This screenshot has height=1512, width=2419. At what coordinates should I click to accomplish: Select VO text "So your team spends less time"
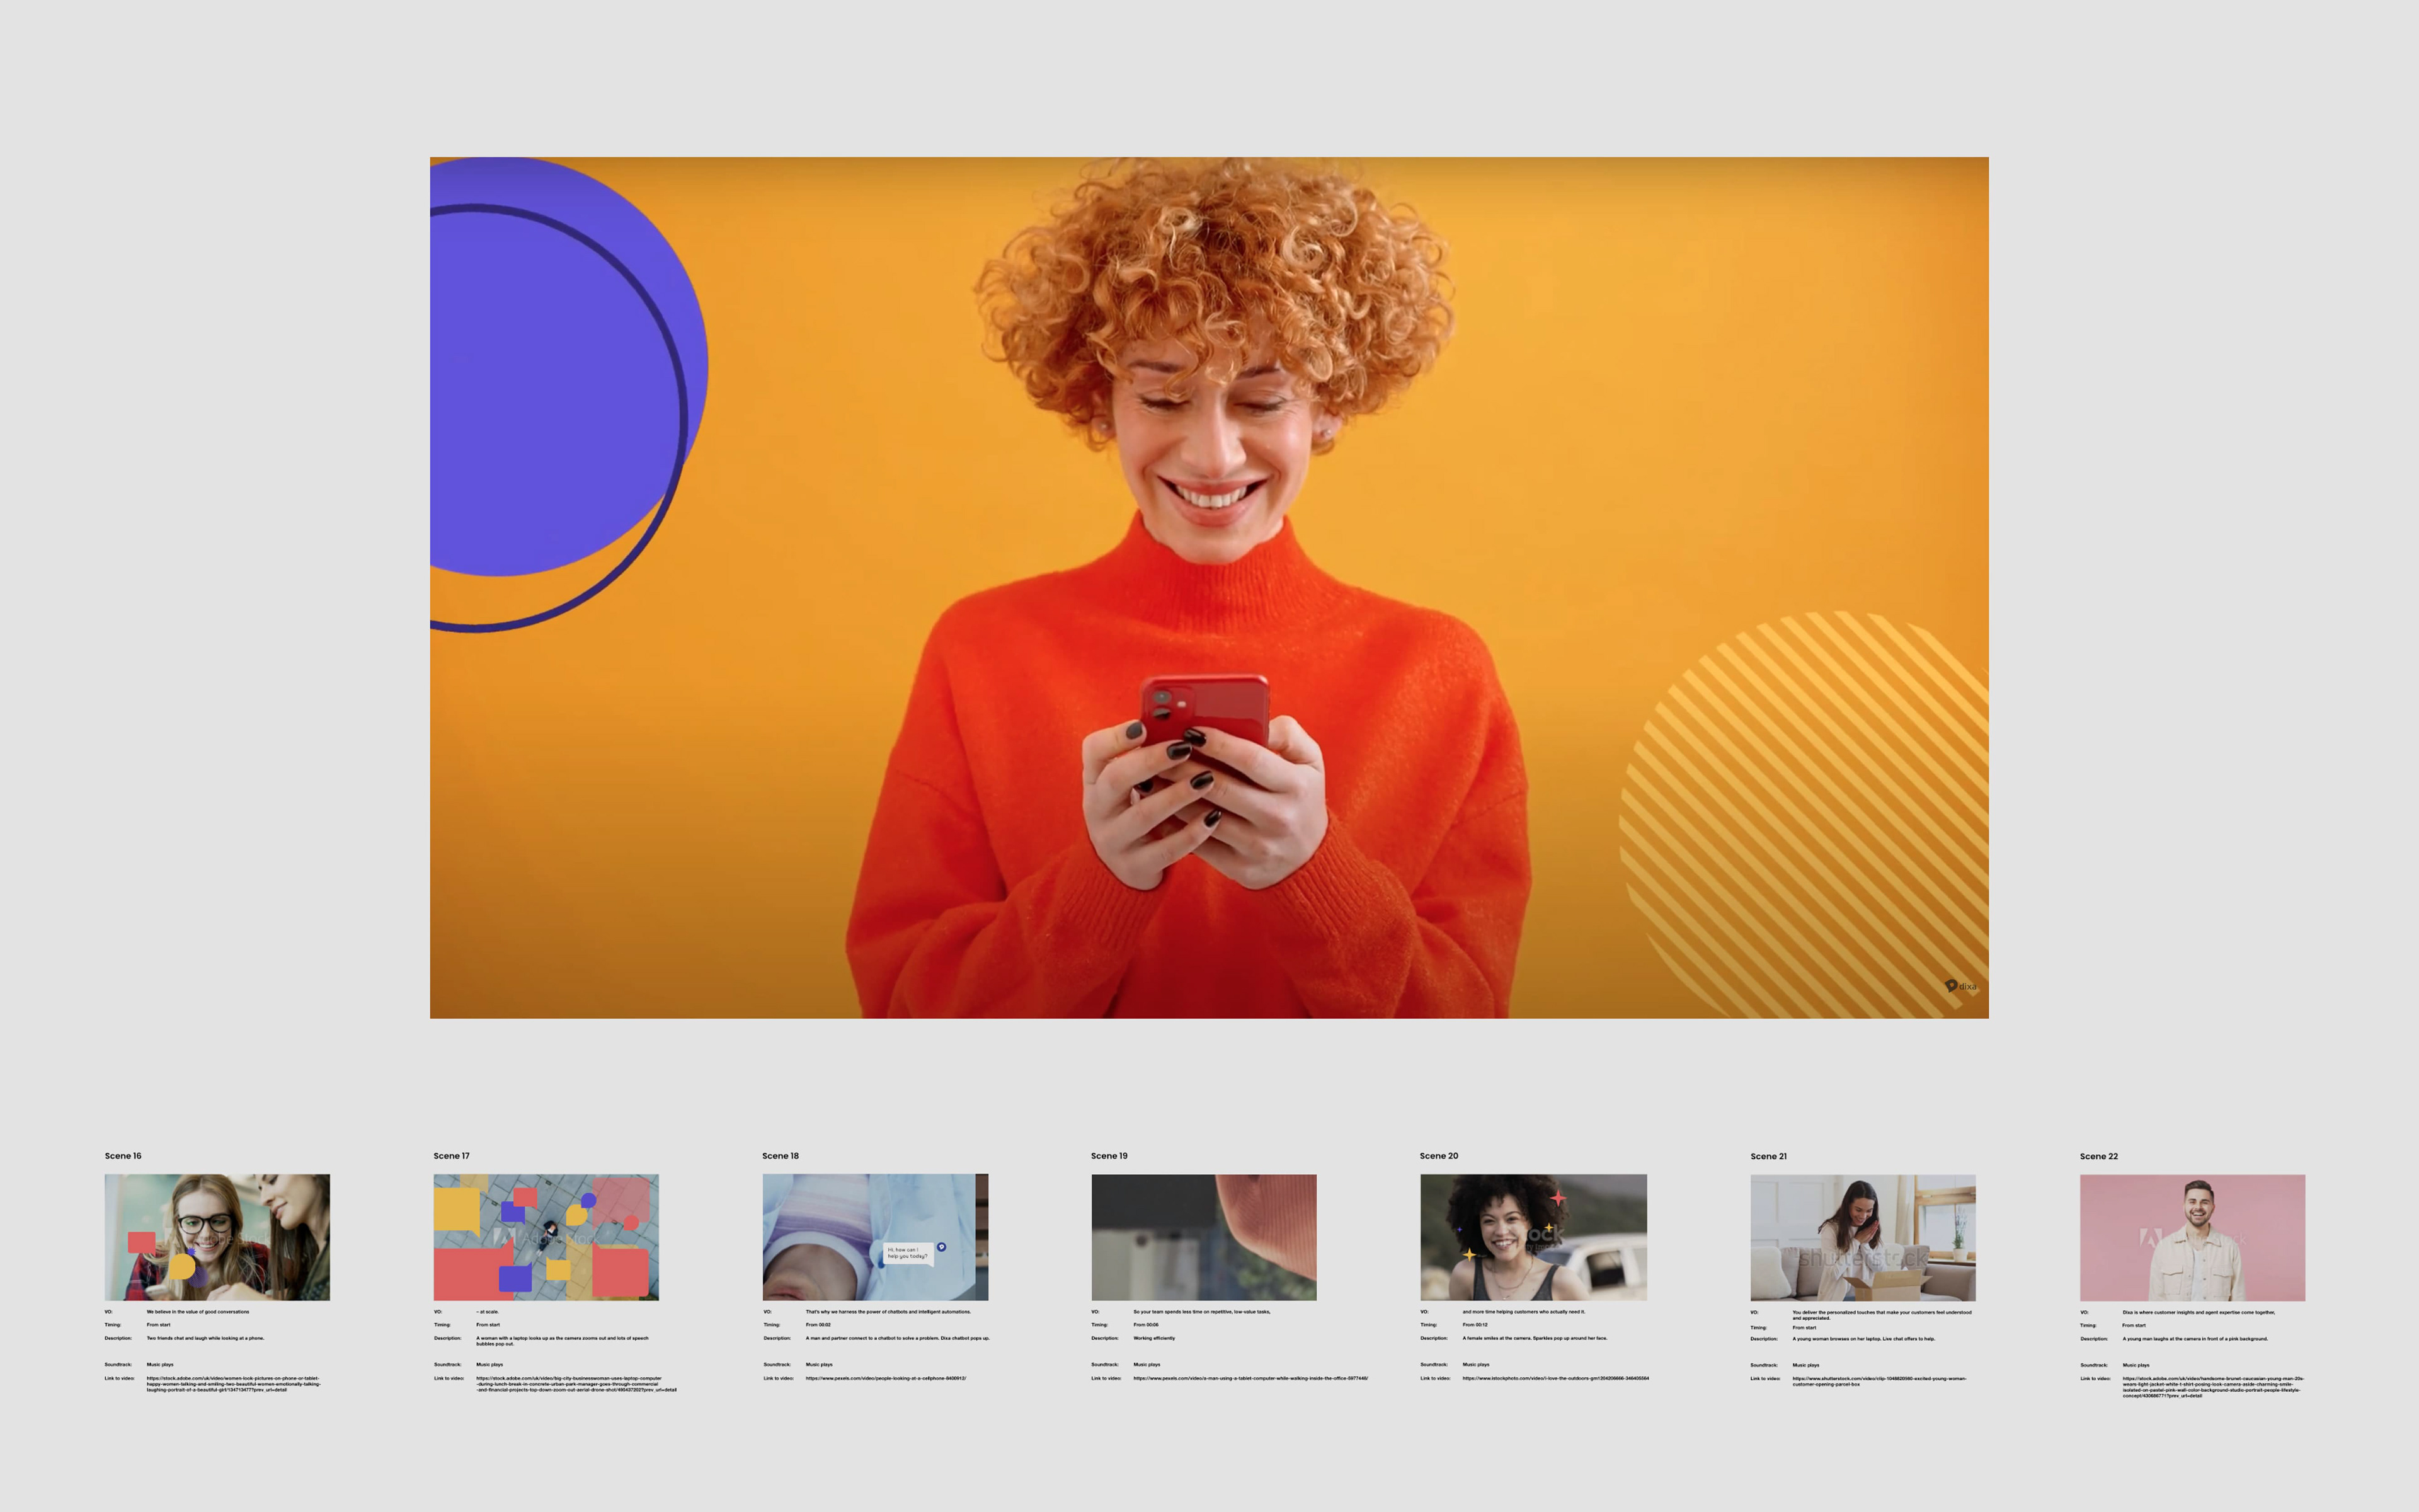pos(1201,1311)
